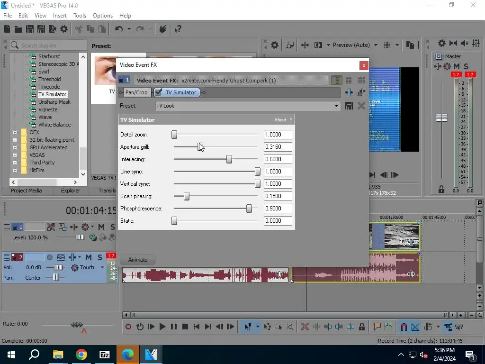This screenshot has width=485, height=364.
Task: Toggle Master bus solo S
Action: [466, 66]
